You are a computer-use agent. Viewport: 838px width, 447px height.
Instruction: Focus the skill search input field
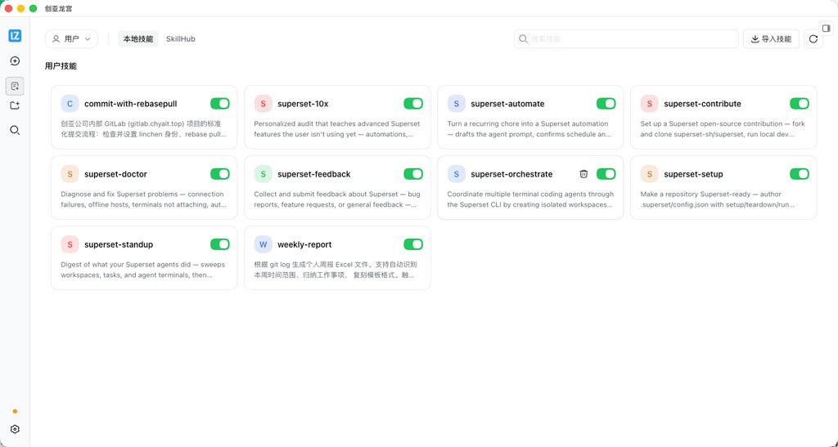point(626,39)
